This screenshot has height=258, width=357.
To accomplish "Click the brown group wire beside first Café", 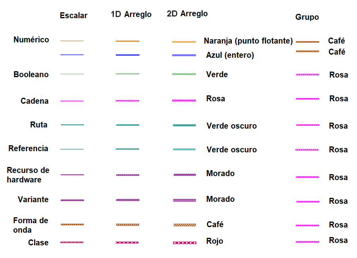I will (x=308, y=42).
